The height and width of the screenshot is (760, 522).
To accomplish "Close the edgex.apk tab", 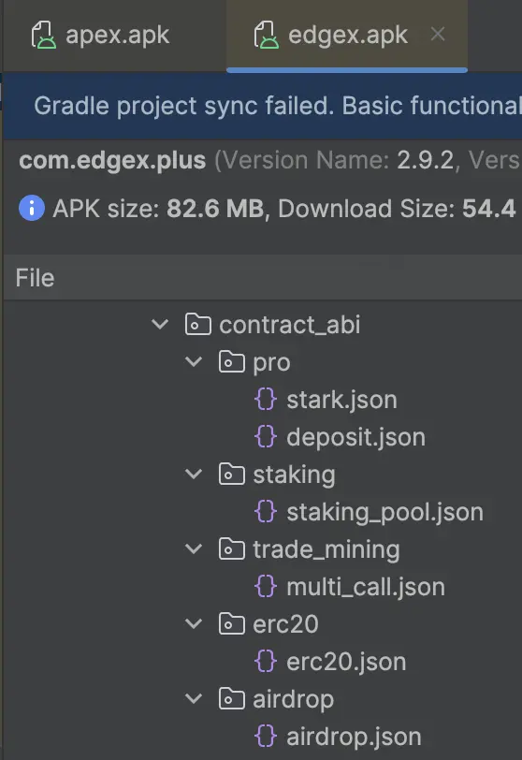I will pos(438,34).
